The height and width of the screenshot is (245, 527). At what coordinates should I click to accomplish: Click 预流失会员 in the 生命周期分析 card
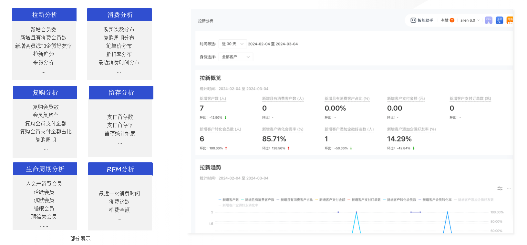44,217
